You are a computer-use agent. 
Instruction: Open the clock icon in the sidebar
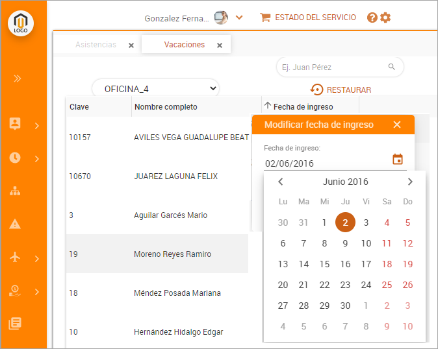point(15,158)
